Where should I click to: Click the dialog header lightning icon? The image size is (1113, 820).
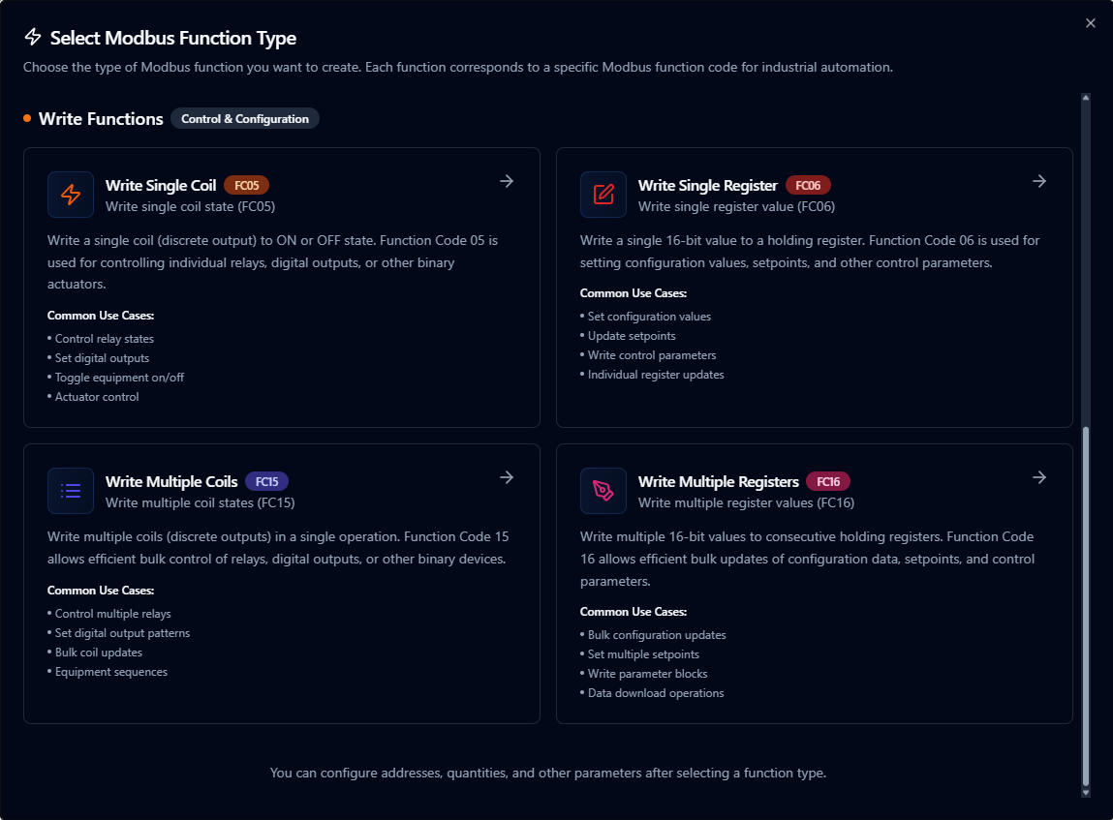[33, 38]
